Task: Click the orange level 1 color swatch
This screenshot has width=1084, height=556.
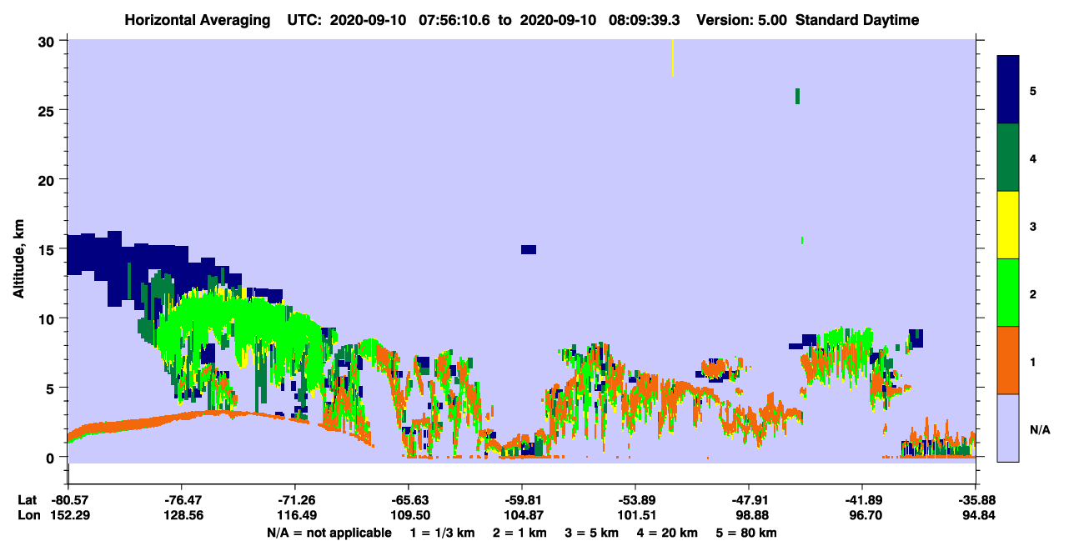Action: click(x=1008, y=360)
